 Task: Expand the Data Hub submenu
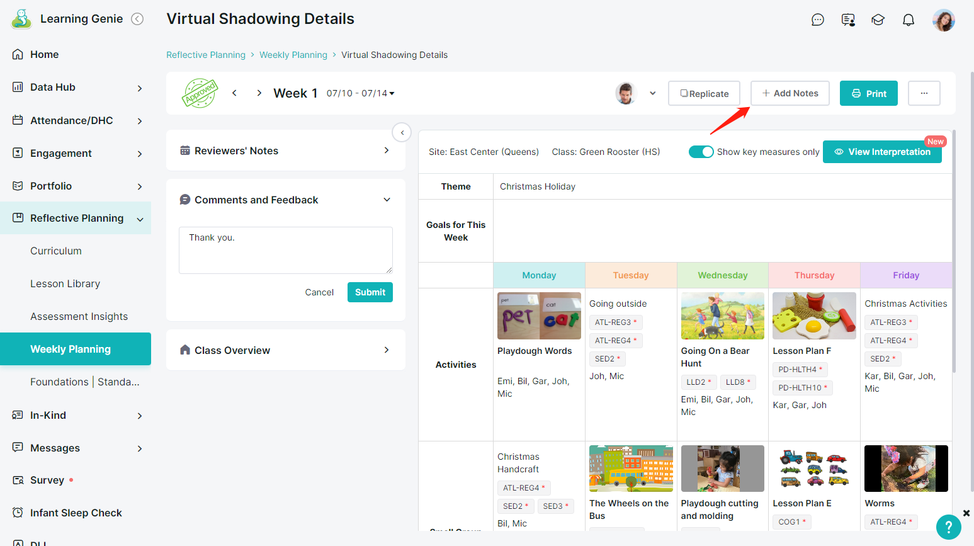click(140, 88)
